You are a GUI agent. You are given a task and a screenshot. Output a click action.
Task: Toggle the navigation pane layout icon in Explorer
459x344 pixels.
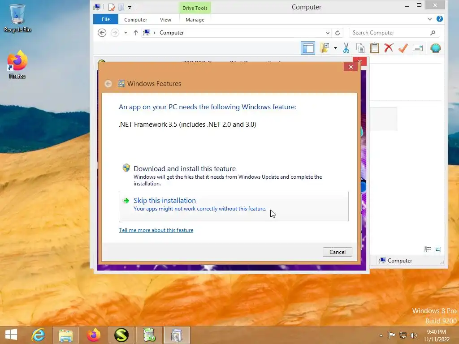click(307, 48)
